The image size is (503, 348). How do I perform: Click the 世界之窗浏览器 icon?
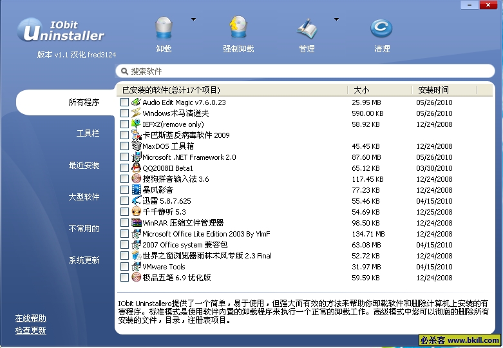(x=137, y=256)
